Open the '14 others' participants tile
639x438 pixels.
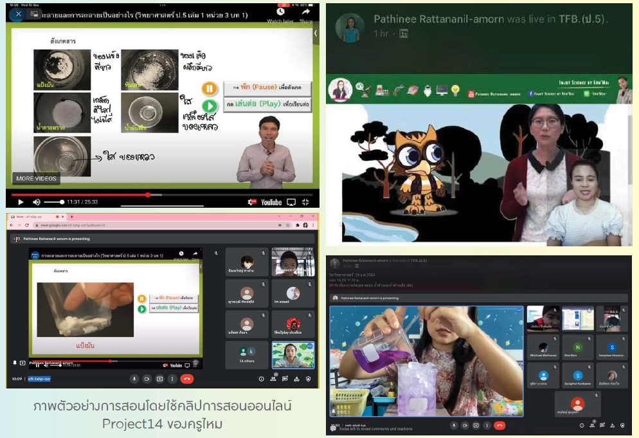[x=247, y=354]
